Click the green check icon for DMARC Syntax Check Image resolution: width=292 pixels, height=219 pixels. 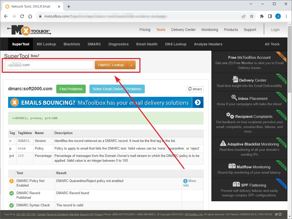[x=12, y=205]
